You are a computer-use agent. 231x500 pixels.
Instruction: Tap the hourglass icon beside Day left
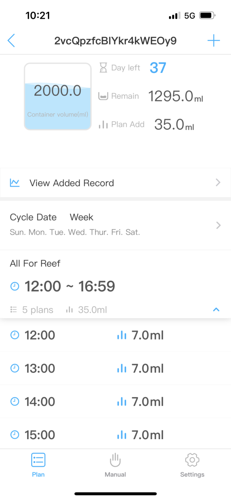pos(103,67)
